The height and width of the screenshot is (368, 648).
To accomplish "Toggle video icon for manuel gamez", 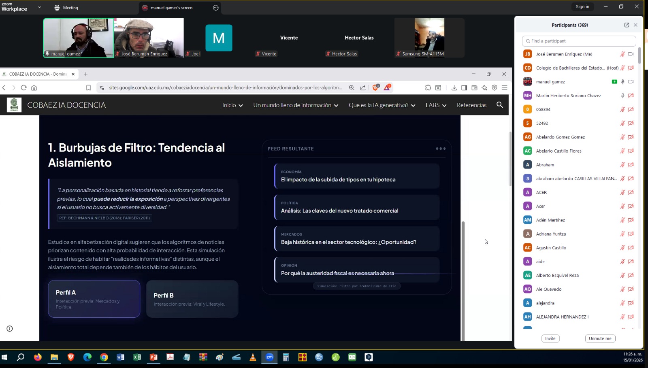I will coord(631,82).
